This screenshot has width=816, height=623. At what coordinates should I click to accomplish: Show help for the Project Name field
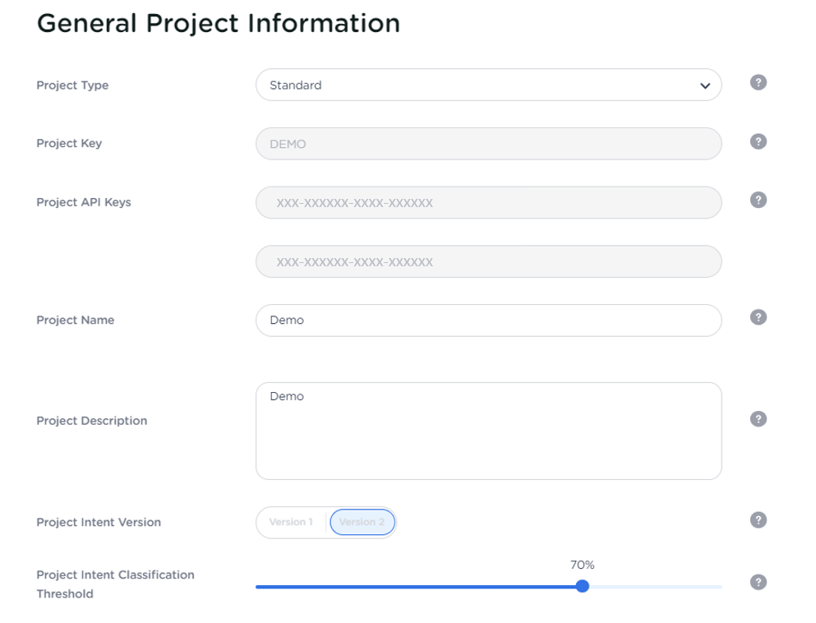click(758, 317)
